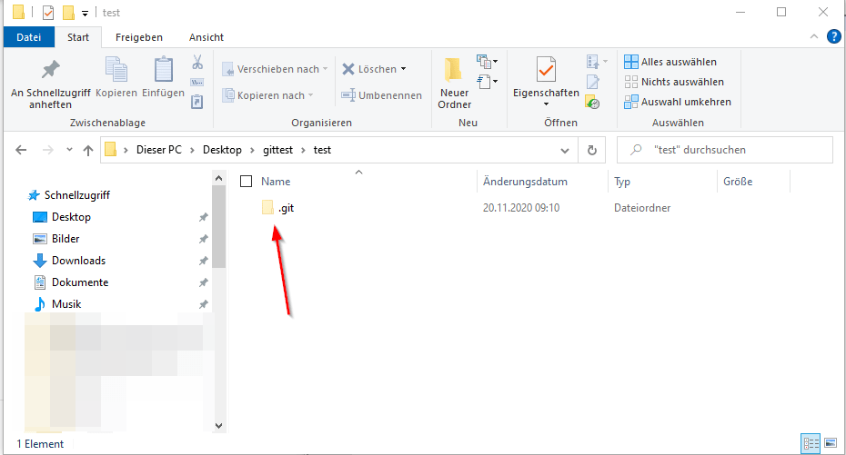This screenshot has width=846, height=455.
Task: Open the recent locations dropdown arrow
Action: click(69, 150)
